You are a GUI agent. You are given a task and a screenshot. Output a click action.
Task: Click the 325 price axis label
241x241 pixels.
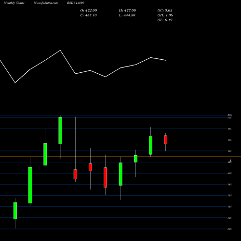[x=229, y=218]
